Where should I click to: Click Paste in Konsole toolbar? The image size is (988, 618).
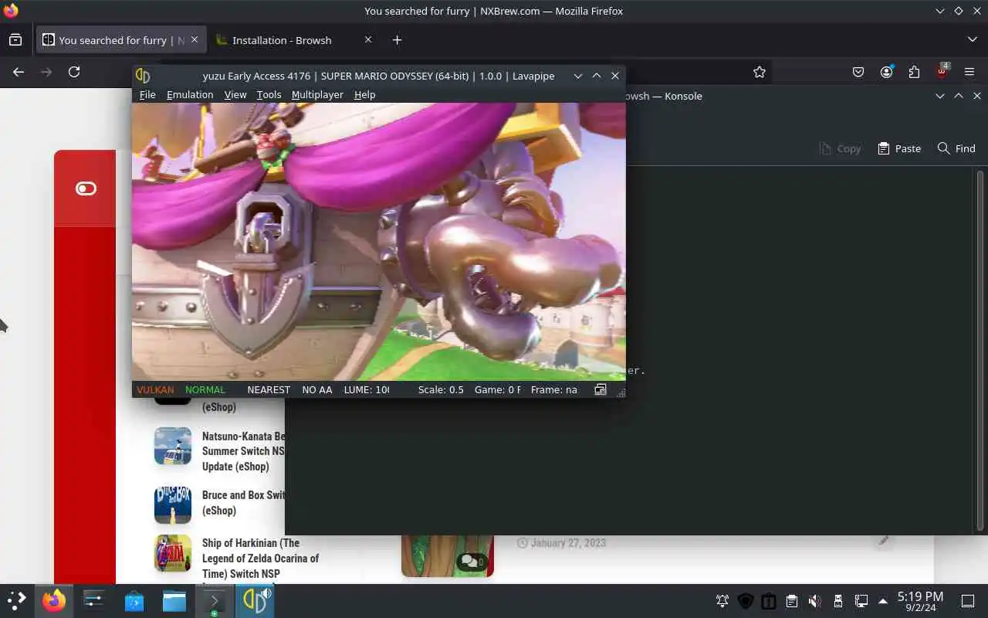pyautogui.click(x=899, y=148)
